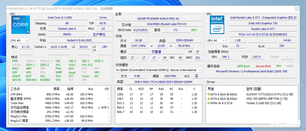Select the LFM (Min) row

pyautogui.click(x=60, y=94)
